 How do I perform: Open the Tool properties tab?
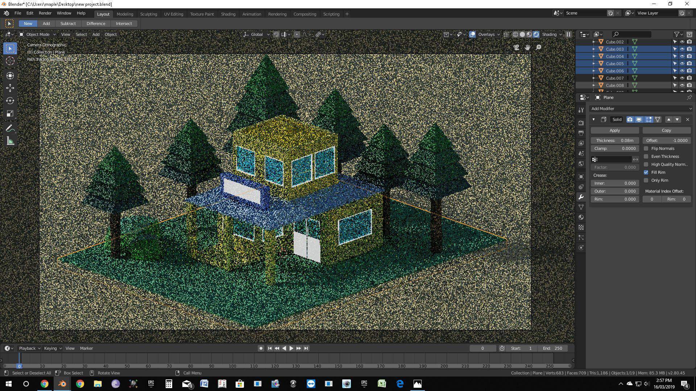[581, 110]
